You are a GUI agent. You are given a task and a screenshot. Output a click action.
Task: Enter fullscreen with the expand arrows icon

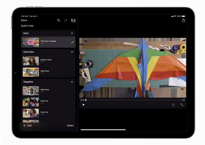182,105
